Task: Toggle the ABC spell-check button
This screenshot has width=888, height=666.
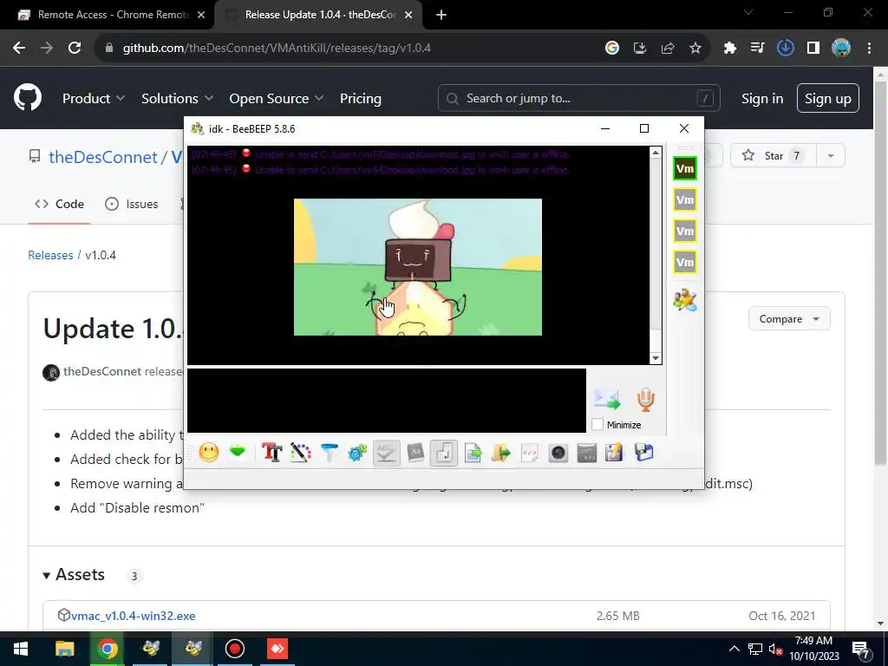Action: coord(386,453)
